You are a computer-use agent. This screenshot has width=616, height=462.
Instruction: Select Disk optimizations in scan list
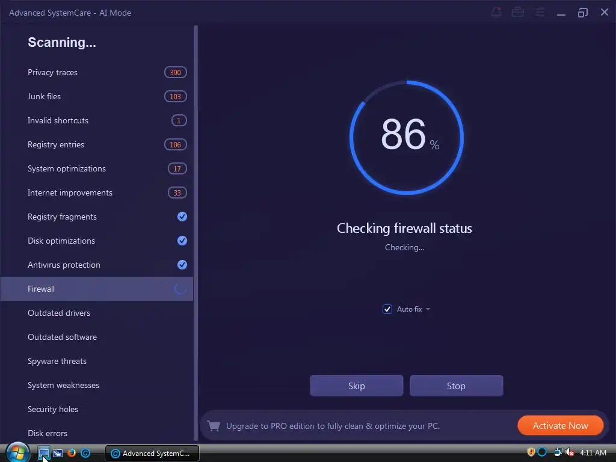coord(97,241)
